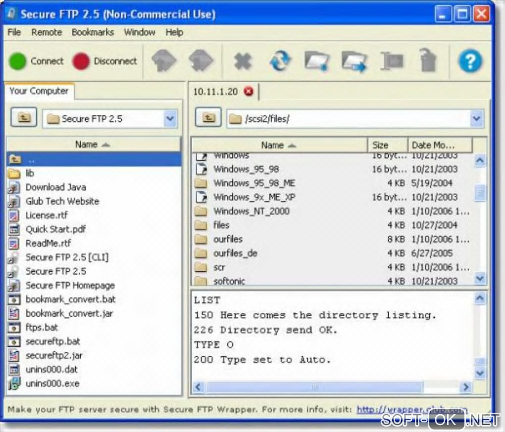Sort remote files by Name column header
Viewport: 505px width, 432px height.
point(279,145)
